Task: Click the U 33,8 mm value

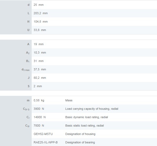Action: (40, 30)
